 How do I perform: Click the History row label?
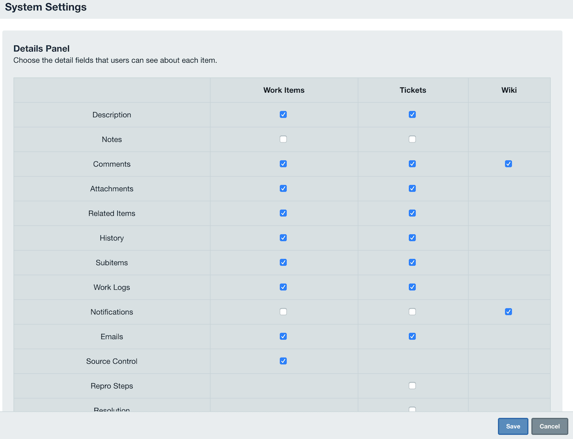pyautogui.click(x=112, y=238)
